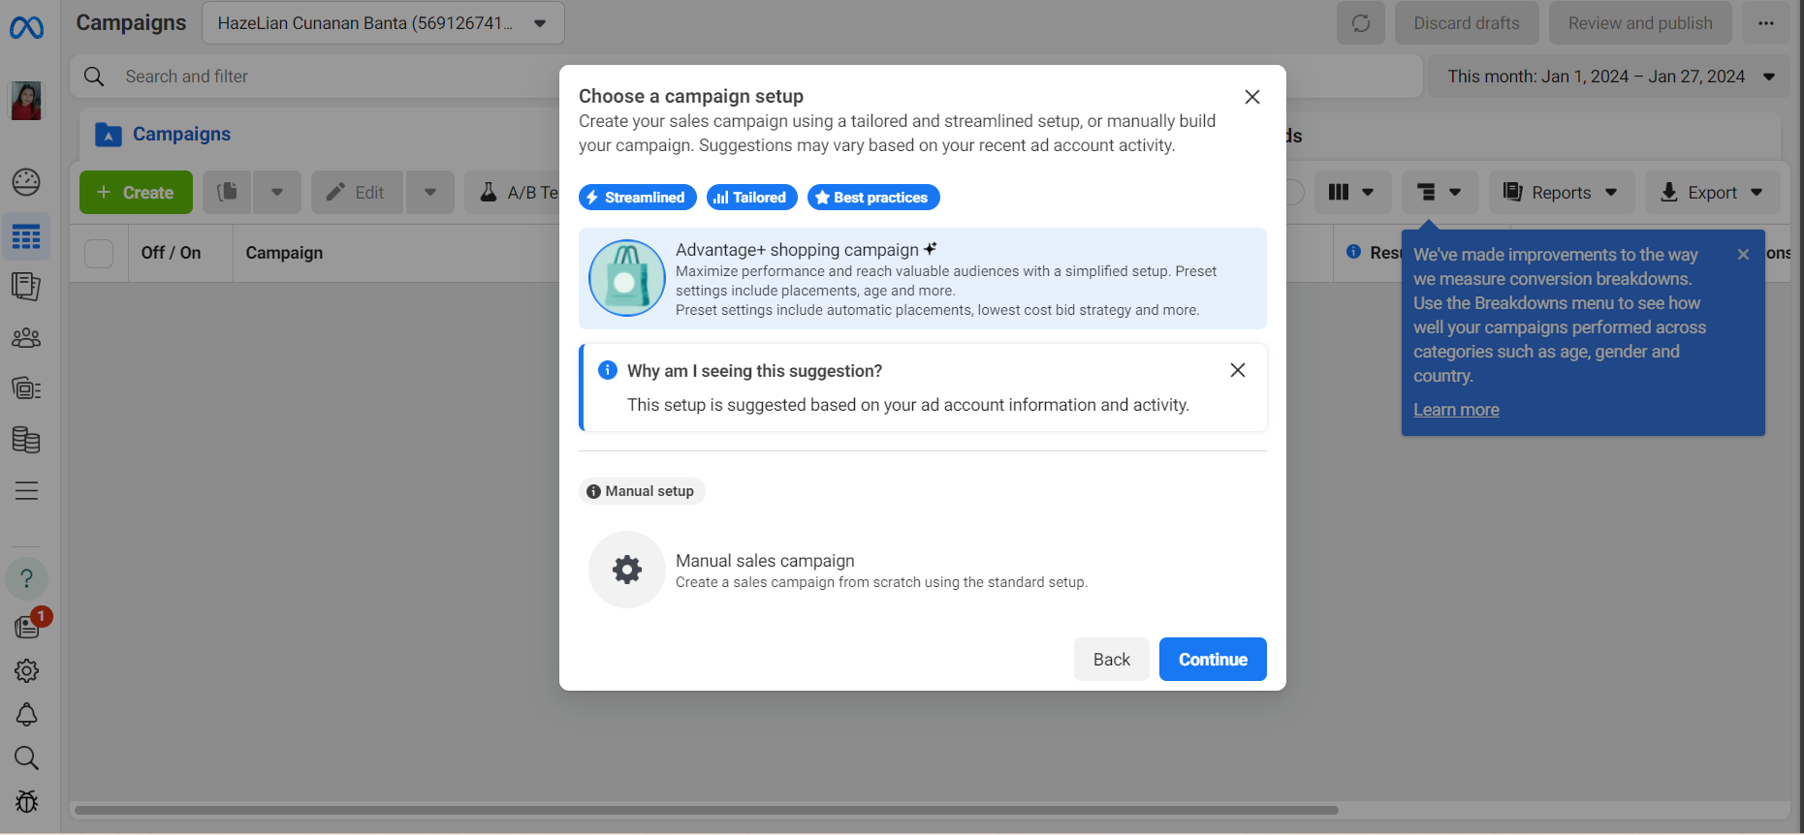This screenshot has height=835, width=1804.
Task: Open the Reports dropdown
Action: tap(1561, 193)
